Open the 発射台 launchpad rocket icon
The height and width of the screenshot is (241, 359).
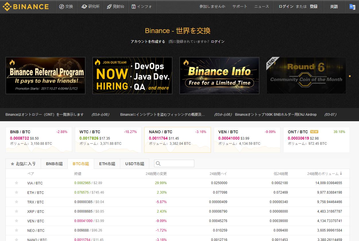(x=109, y=6)
